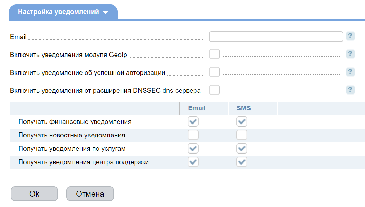
Task: Click the Отмена button
Action: pos(90,194)
